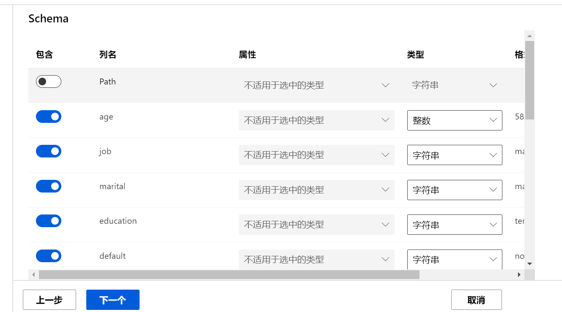562x312 pixels.
Task: Open the age type dropdown showing 整数
Action: (x=455, y=120)
